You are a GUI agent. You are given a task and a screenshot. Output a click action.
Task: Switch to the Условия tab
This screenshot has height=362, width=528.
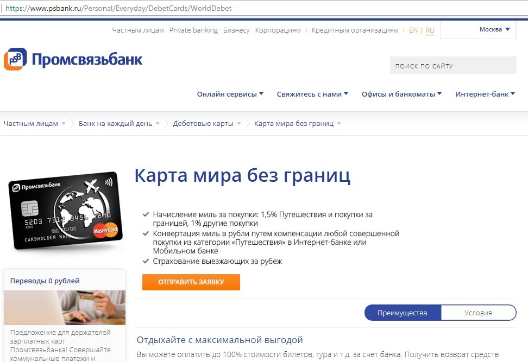(x=478, y=313)
